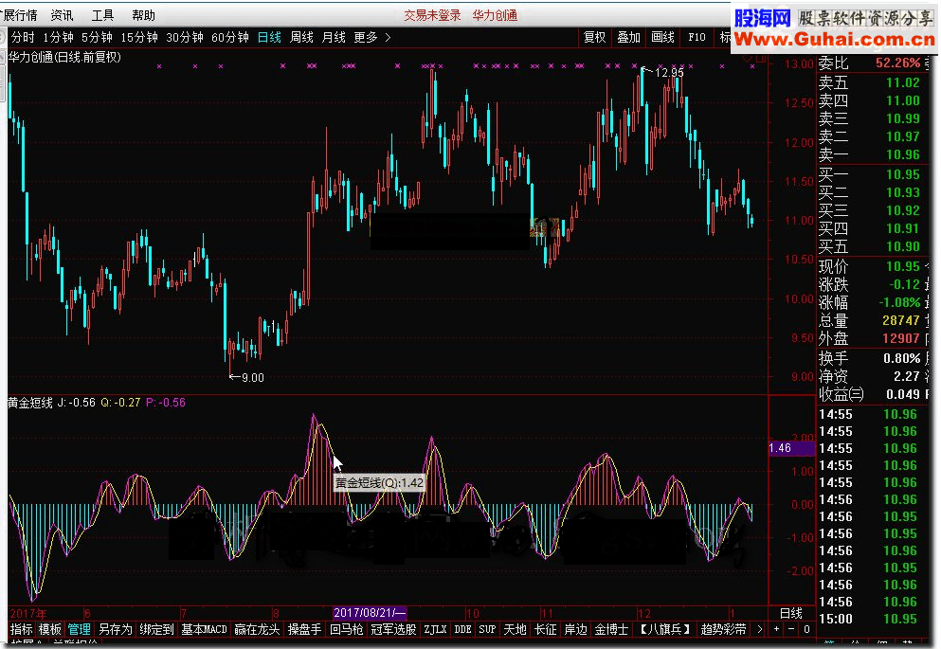Viewport: 941px width, 649px height.
Task: Click the 换手 0.80% value
Action: pos(902,359)
